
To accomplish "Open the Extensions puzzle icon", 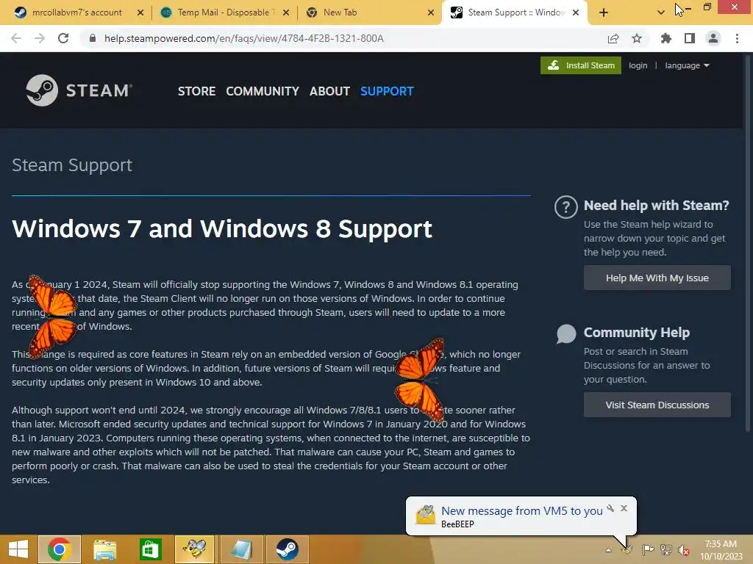I will pos(666,38).
